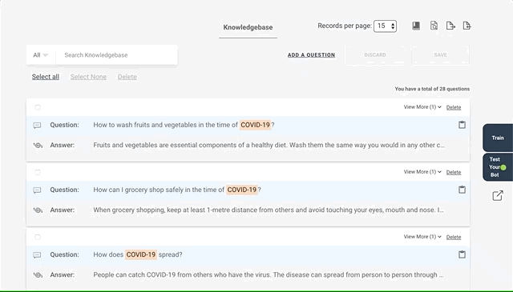Switch to the Knowledgebase tab
Viewport: 513px width, 292px height.
pyautogui.click(x=248, y=27)
